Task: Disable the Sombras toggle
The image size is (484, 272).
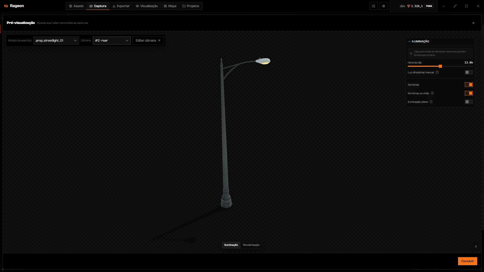Action: 469,85
